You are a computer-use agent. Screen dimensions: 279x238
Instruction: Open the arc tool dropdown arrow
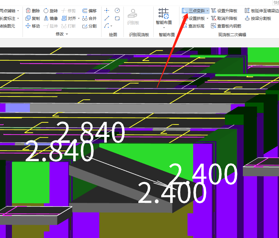point(111,26)
